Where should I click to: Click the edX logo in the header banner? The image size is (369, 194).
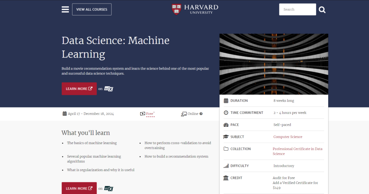click(x=109, y=89)
